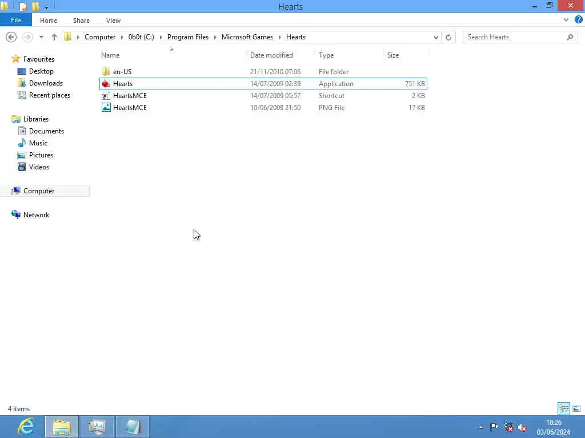585x438 pixels.
Task: Open the Documents library
Action: (46, 131)
